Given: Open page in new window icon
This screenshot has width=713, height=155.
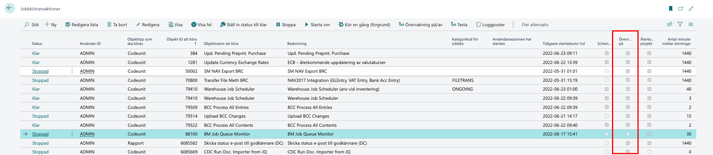Looking at the screenshot, I should (680, 8).
